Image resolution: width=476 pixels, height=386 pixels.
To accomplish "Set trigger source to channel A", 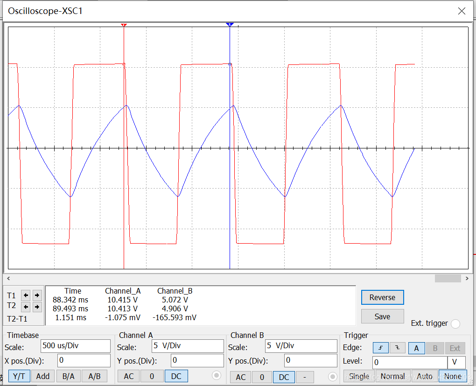I will coord(416,348).
